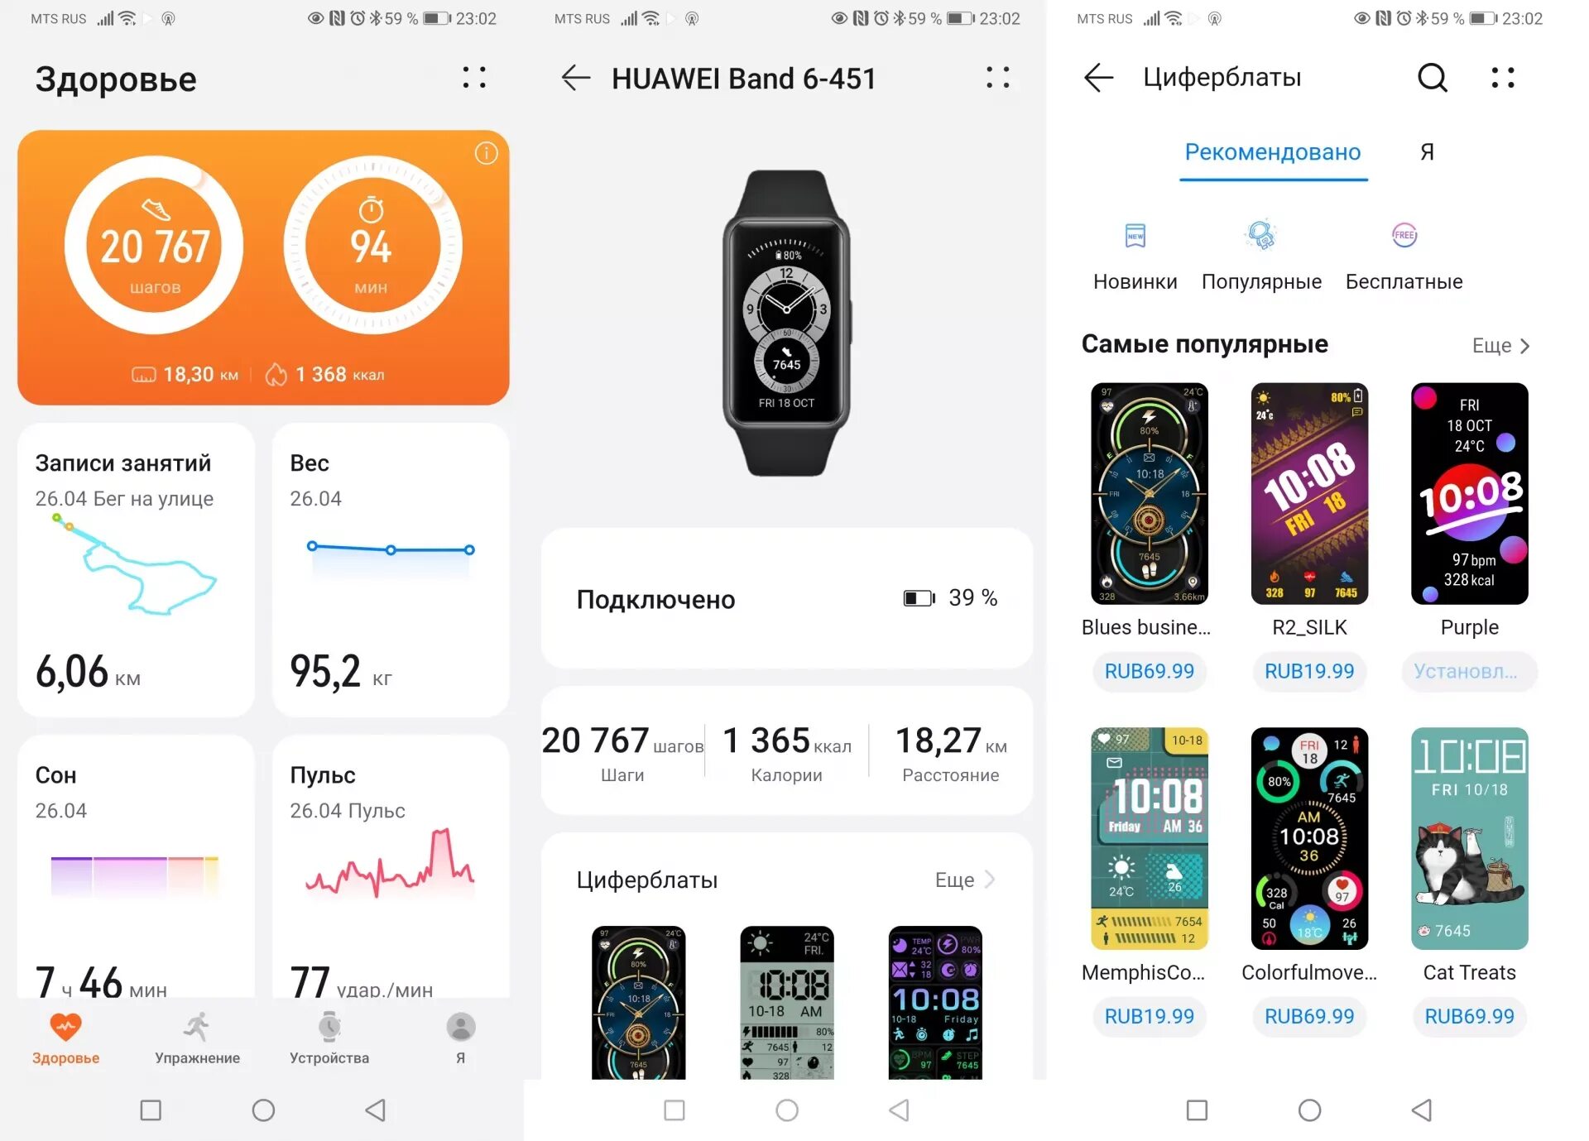Select Новинки filter in Циферблаты
Image resolution: width=1589 pixels, height=1141 pixels.
click(1136, 259)
